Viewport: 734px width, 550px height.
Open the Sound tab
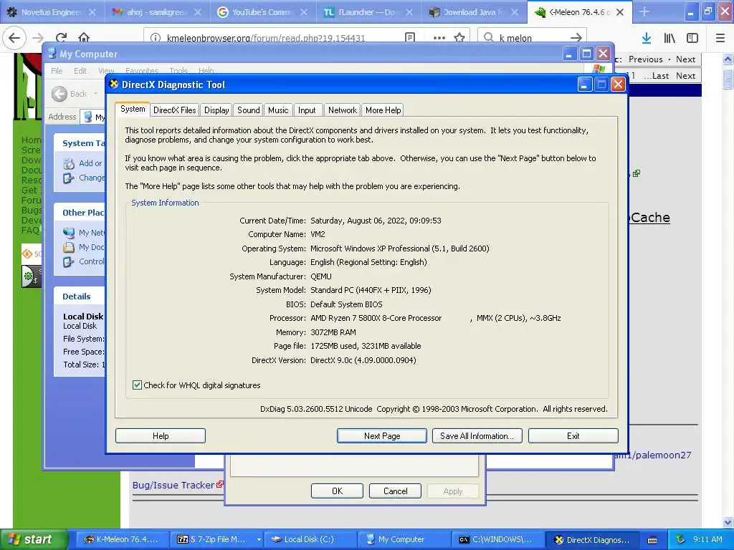click(x=248, y=110)
